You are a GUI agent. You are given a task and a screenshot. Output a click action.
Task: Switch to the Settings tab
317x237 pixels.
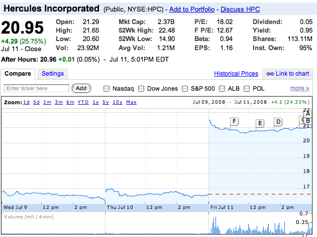click(x=53, y=74)
